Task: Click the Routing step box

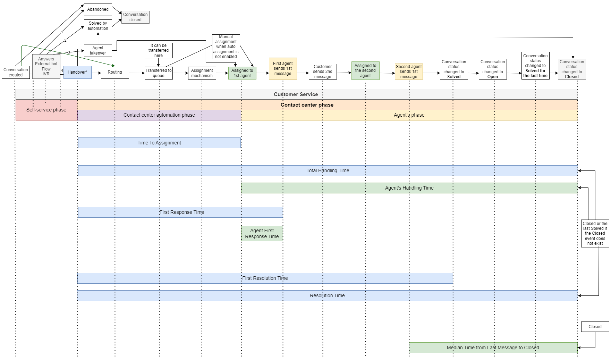Action: (x=115, y=72)
